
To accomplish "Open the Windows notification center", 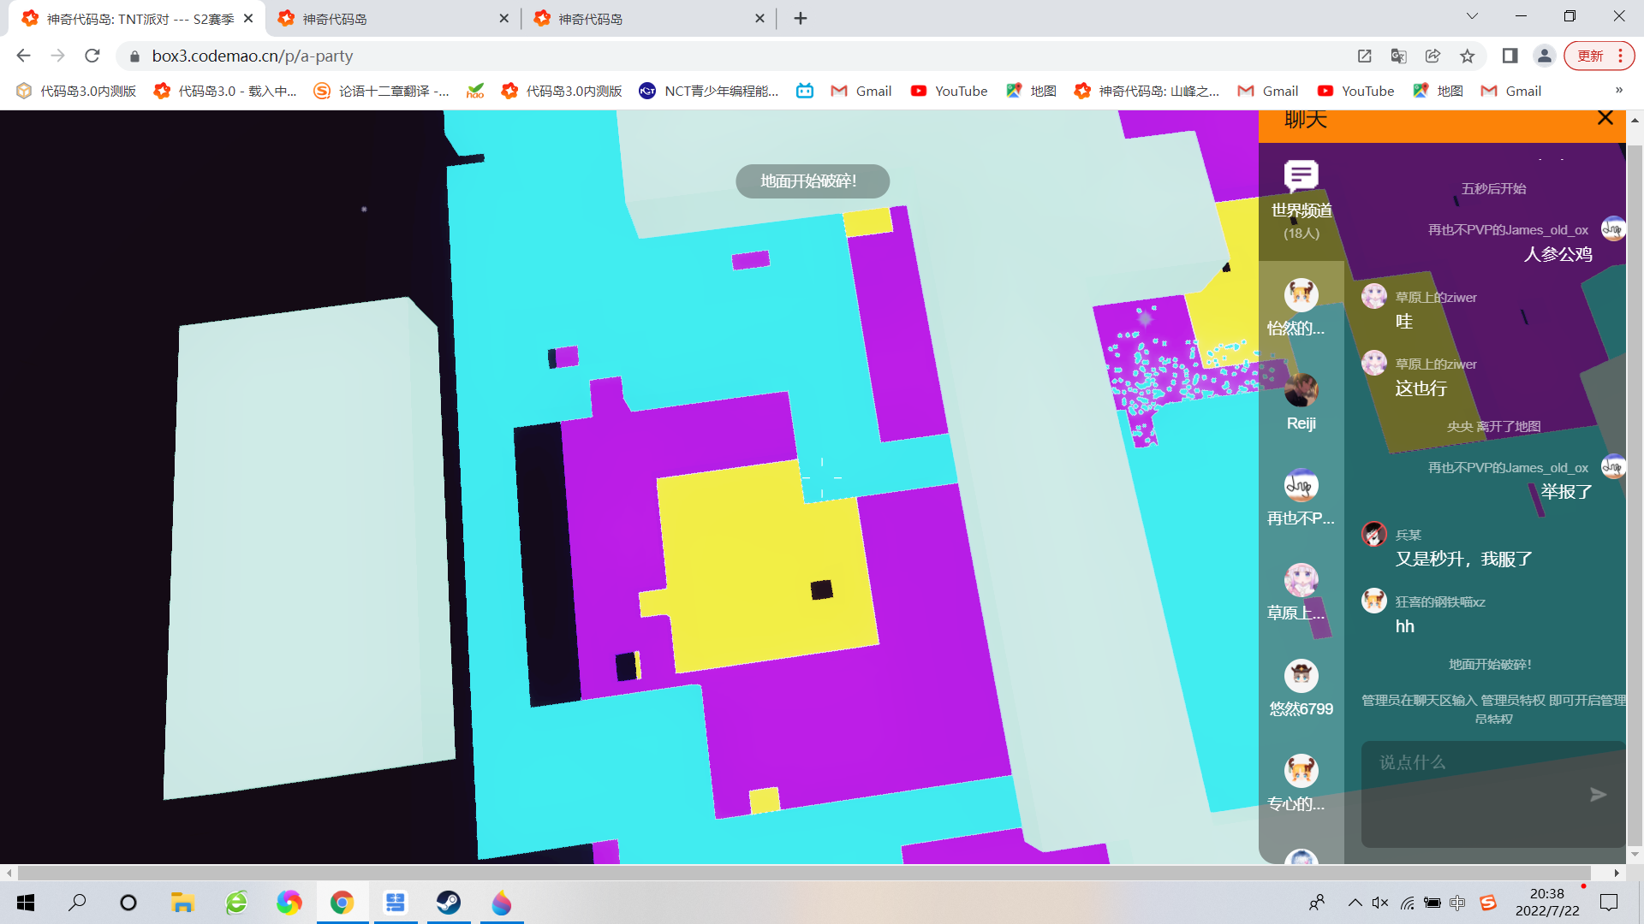I will 1609,903.
